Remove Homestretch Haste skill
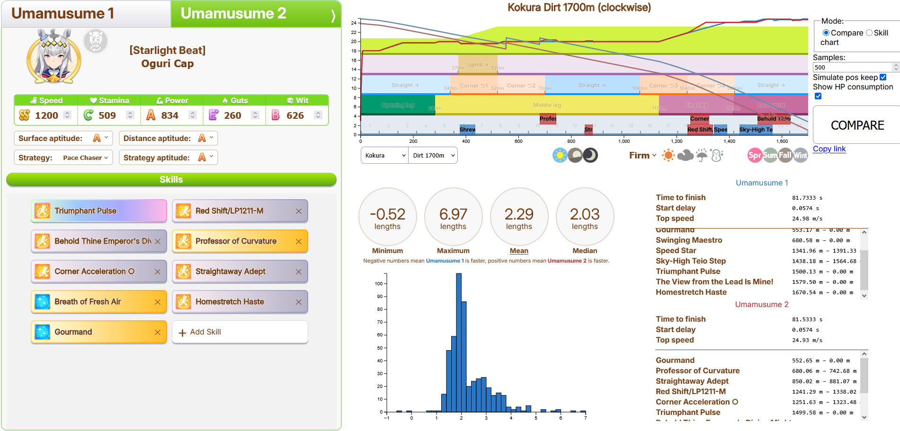 tap(299, 302)
